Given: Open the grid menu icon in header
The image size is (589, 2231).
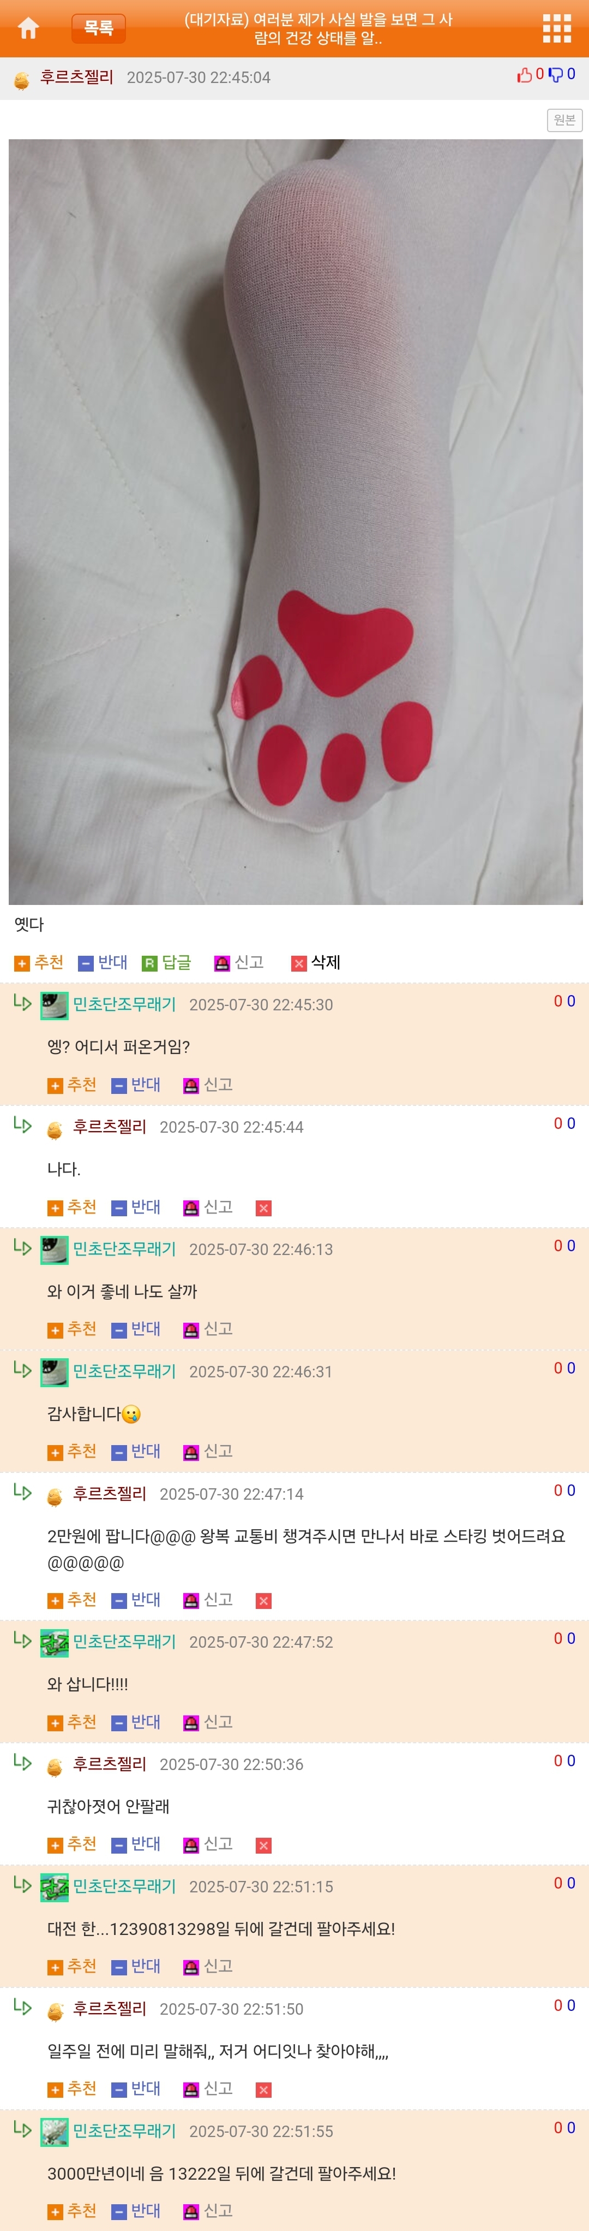Looking at the screenshot, I should click(x=556, y=28).
